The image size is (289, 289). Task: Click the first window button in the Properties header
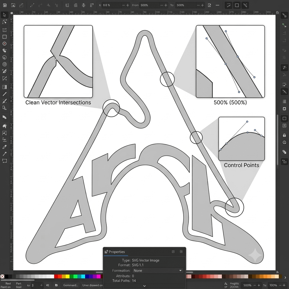(173, 251)
